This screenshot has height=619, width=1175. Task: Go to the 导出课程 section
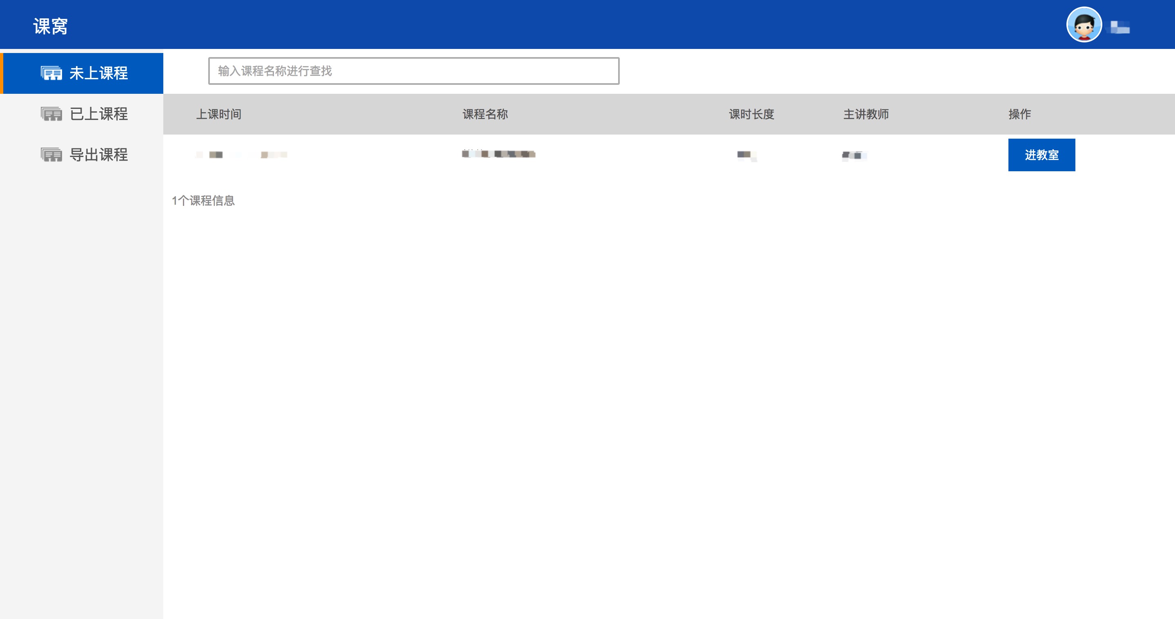pos(98,155)
